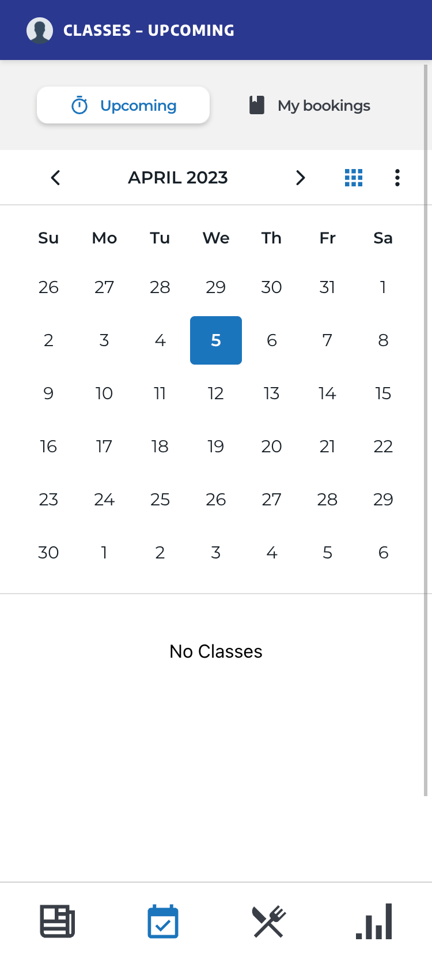Select the calendar check icon in bottom bar
The height and width of the screenshot is (960, 432).
pyautogui.click(x=163, y=921)
